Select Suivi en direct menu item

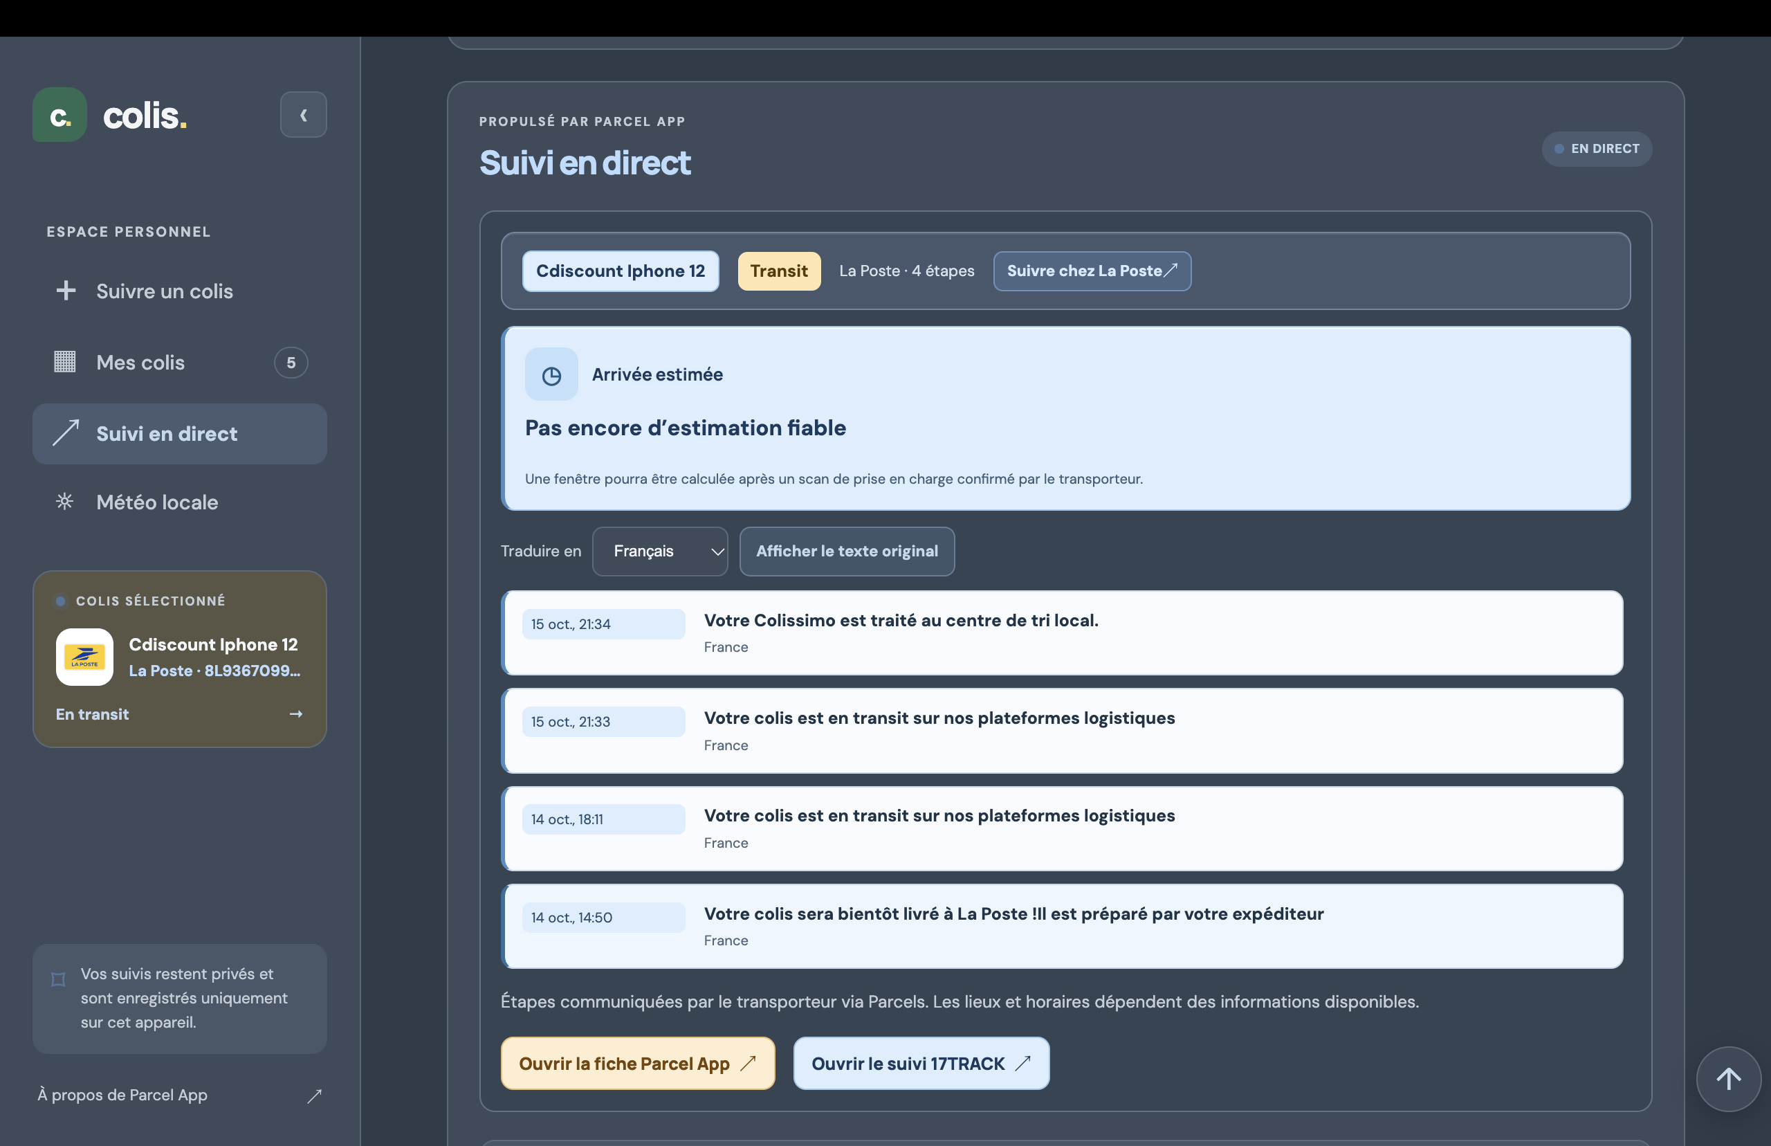(x=179, y=434)
